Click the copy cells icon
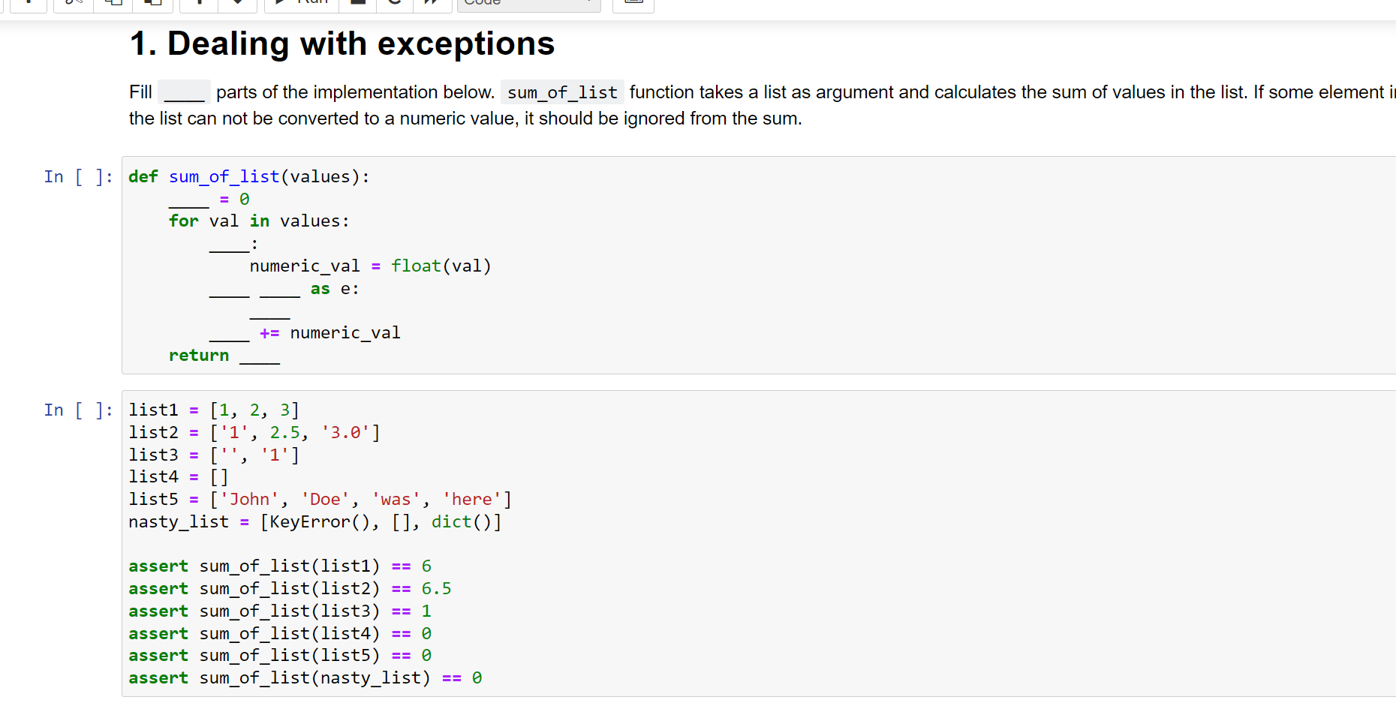 pos(113,4)
